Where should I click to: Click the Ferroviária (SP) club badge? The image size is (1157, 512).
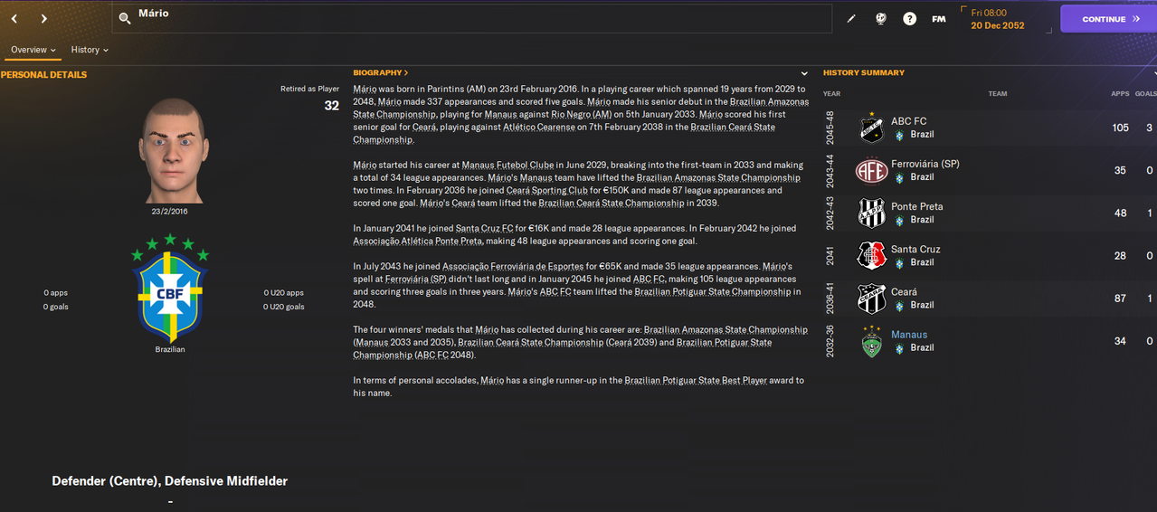(x=872, y=170)
